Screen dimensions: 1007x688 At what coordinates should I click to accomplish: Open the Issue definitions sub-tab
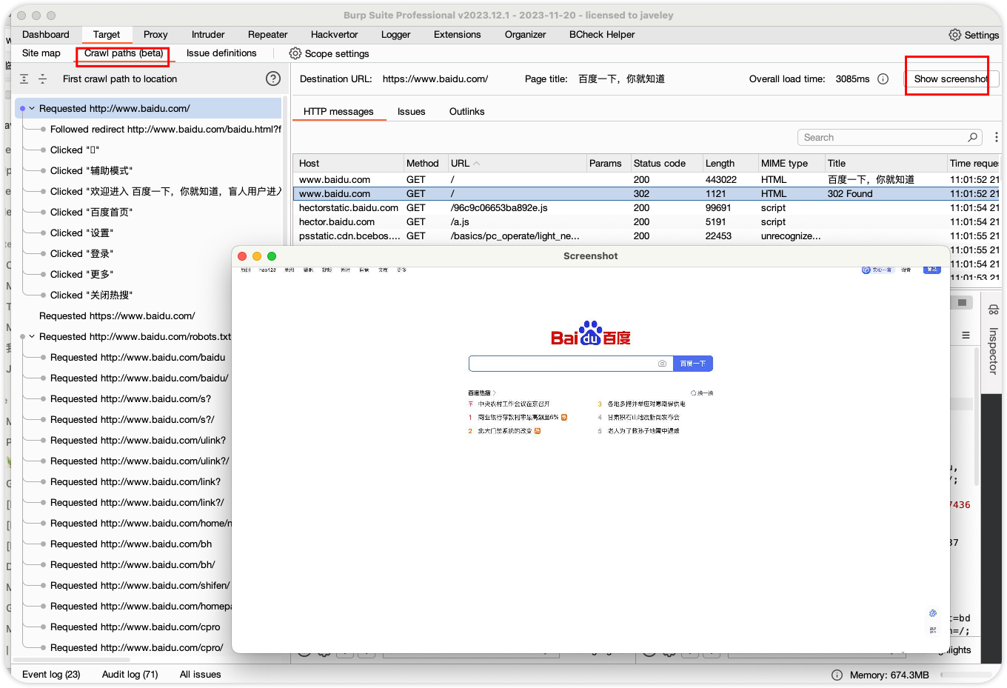pos(221,53)
